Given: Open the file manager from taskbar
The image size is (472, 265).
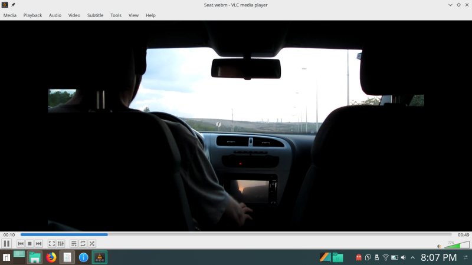Looking at the screenshot, I should click(x=35, y=257).
